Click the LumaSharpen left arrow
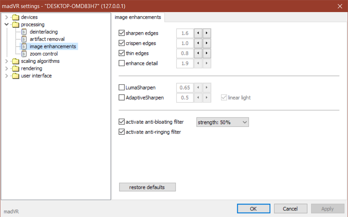Image resolution: width=348 pixels, height=217 pixels. [198, 87]
